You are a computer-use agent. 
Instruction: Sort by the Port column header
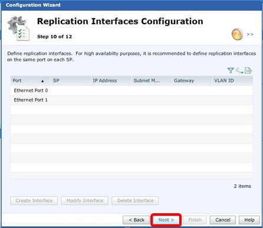31,80
